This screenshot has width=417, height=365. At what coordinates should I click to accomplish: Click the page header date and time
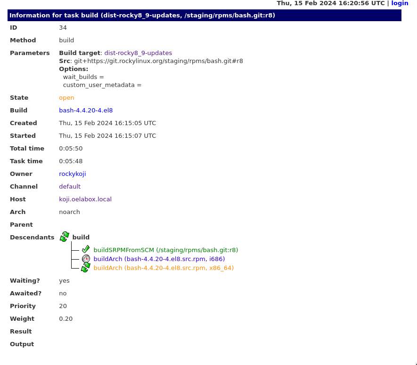pos(331,3)
